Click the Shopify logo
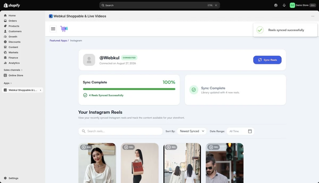Screen dimensions: 319x183 coord(12,5)
